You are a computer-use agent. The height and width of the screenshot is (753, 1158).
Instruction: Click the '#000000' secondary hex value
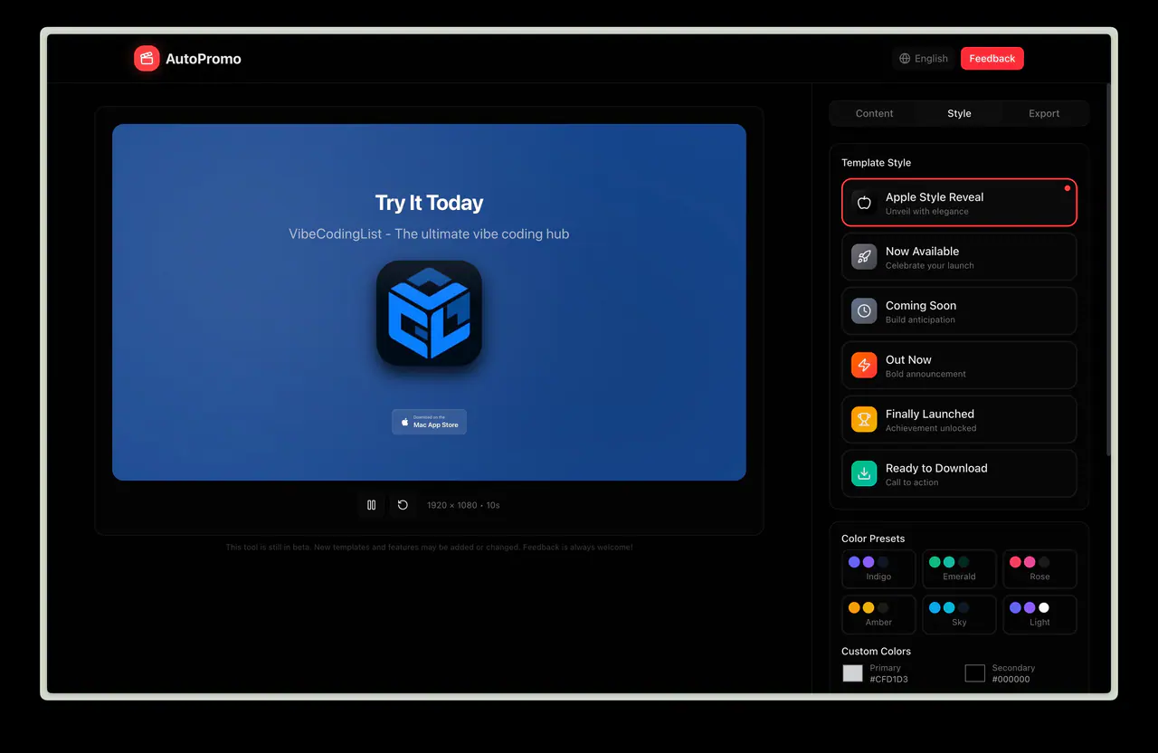click(x=1011, y=679)
